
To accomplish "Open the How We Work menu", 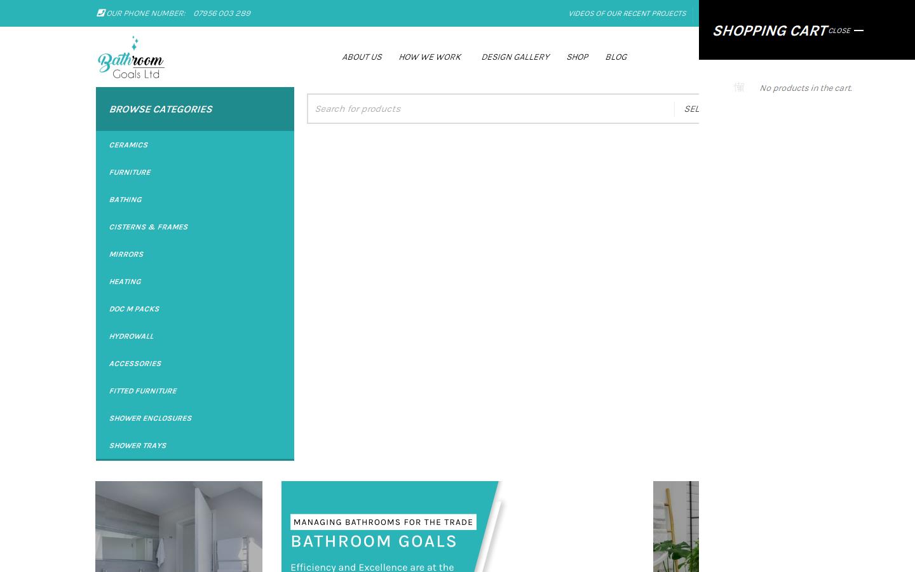I will point(430,57).
